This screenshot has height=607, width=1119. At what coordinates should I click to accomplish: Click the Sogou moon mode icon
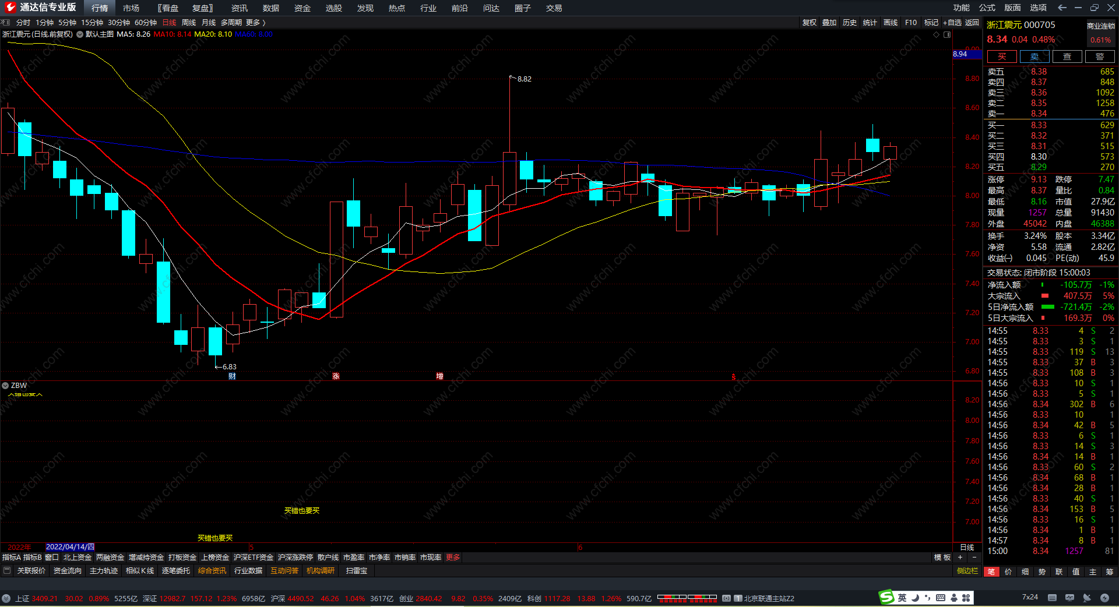[916, 598]
